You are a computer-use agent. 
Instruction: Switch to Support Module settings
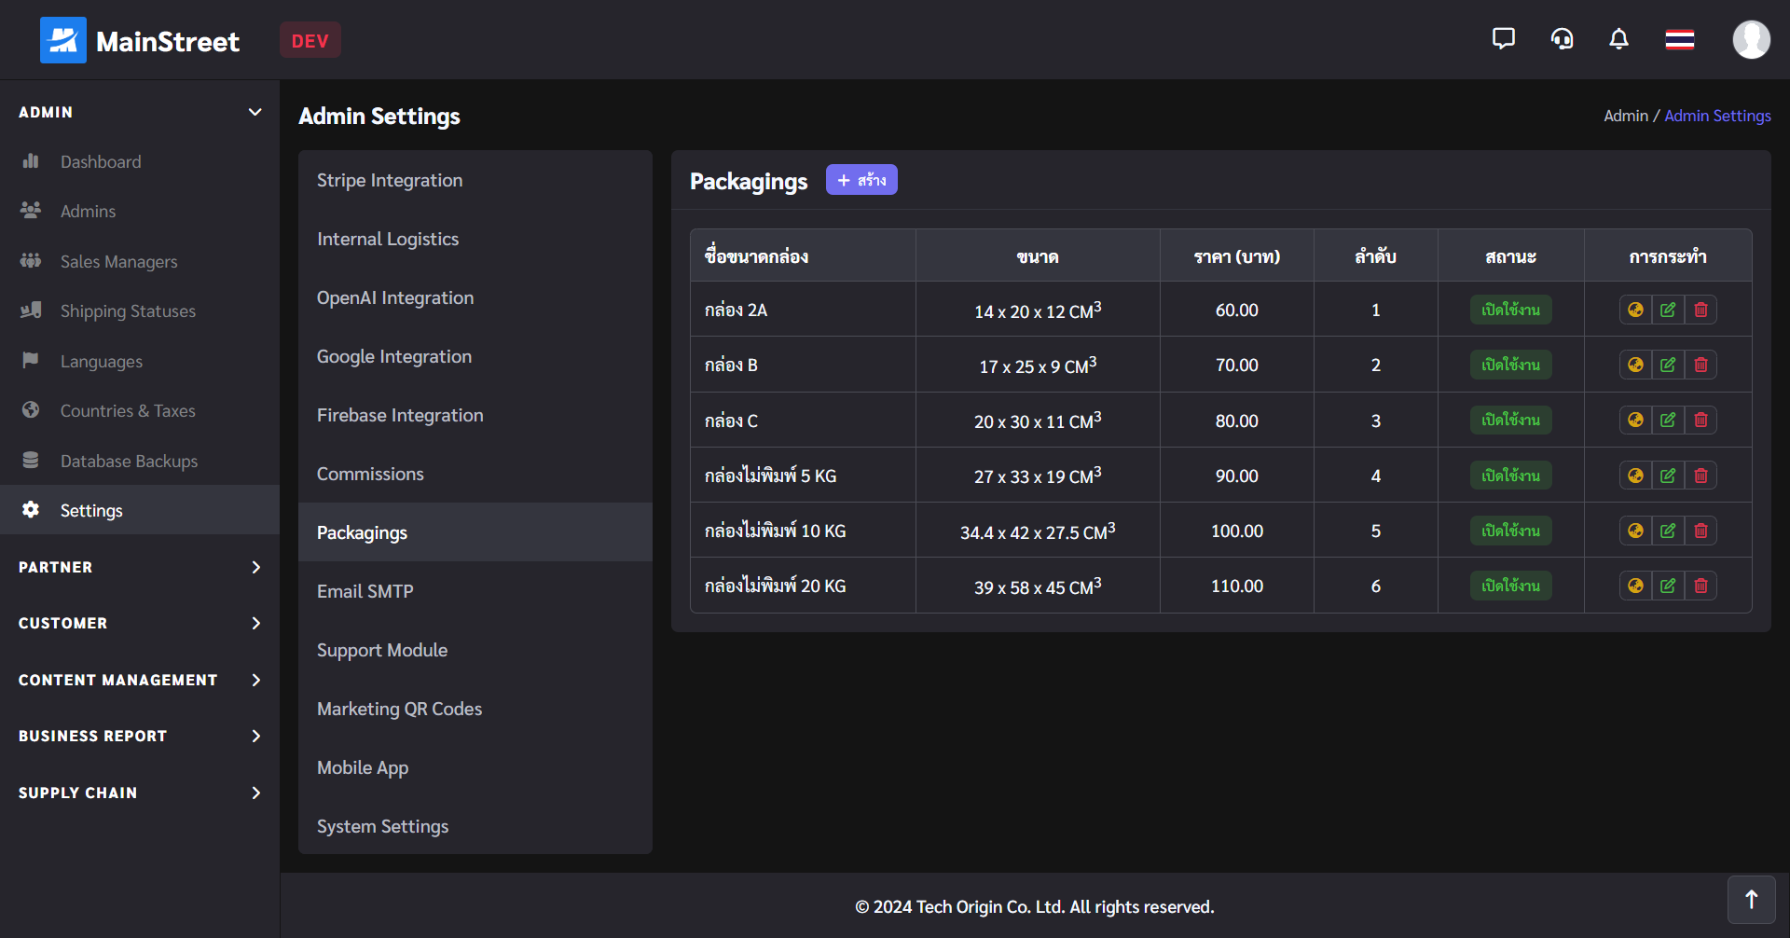tap(475, 650)
